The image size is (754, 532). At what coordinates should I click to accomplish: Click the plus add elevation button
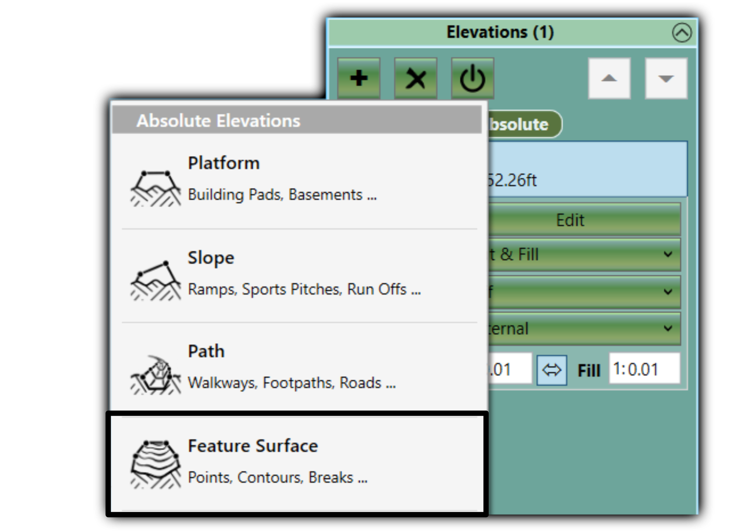coord(359,78)
